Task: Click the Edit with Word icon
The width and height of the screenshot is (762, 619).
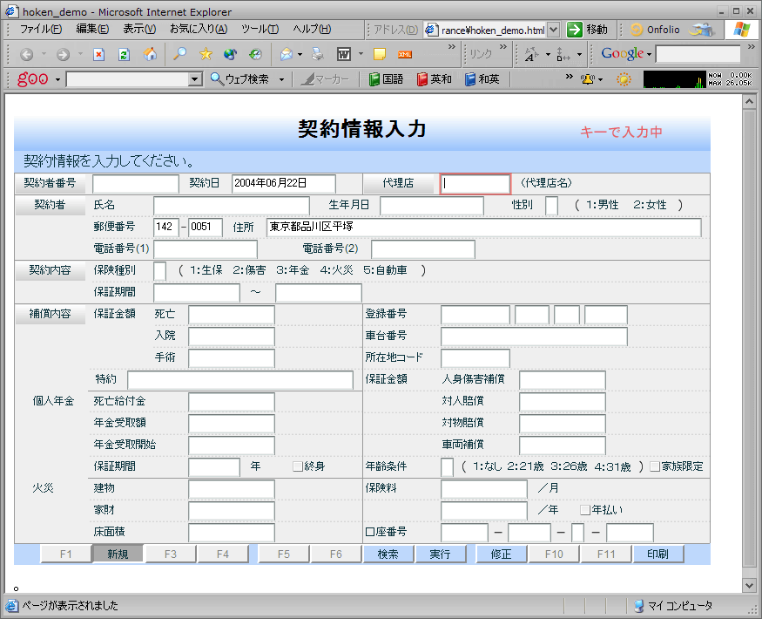Action: [344, 54]
